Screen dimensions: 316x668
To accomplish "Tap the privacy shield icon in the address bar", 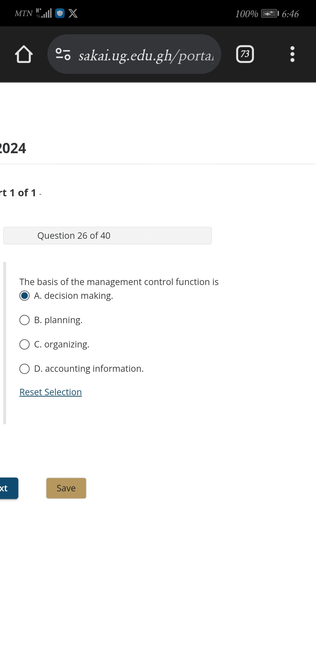I will click(63, 54).
